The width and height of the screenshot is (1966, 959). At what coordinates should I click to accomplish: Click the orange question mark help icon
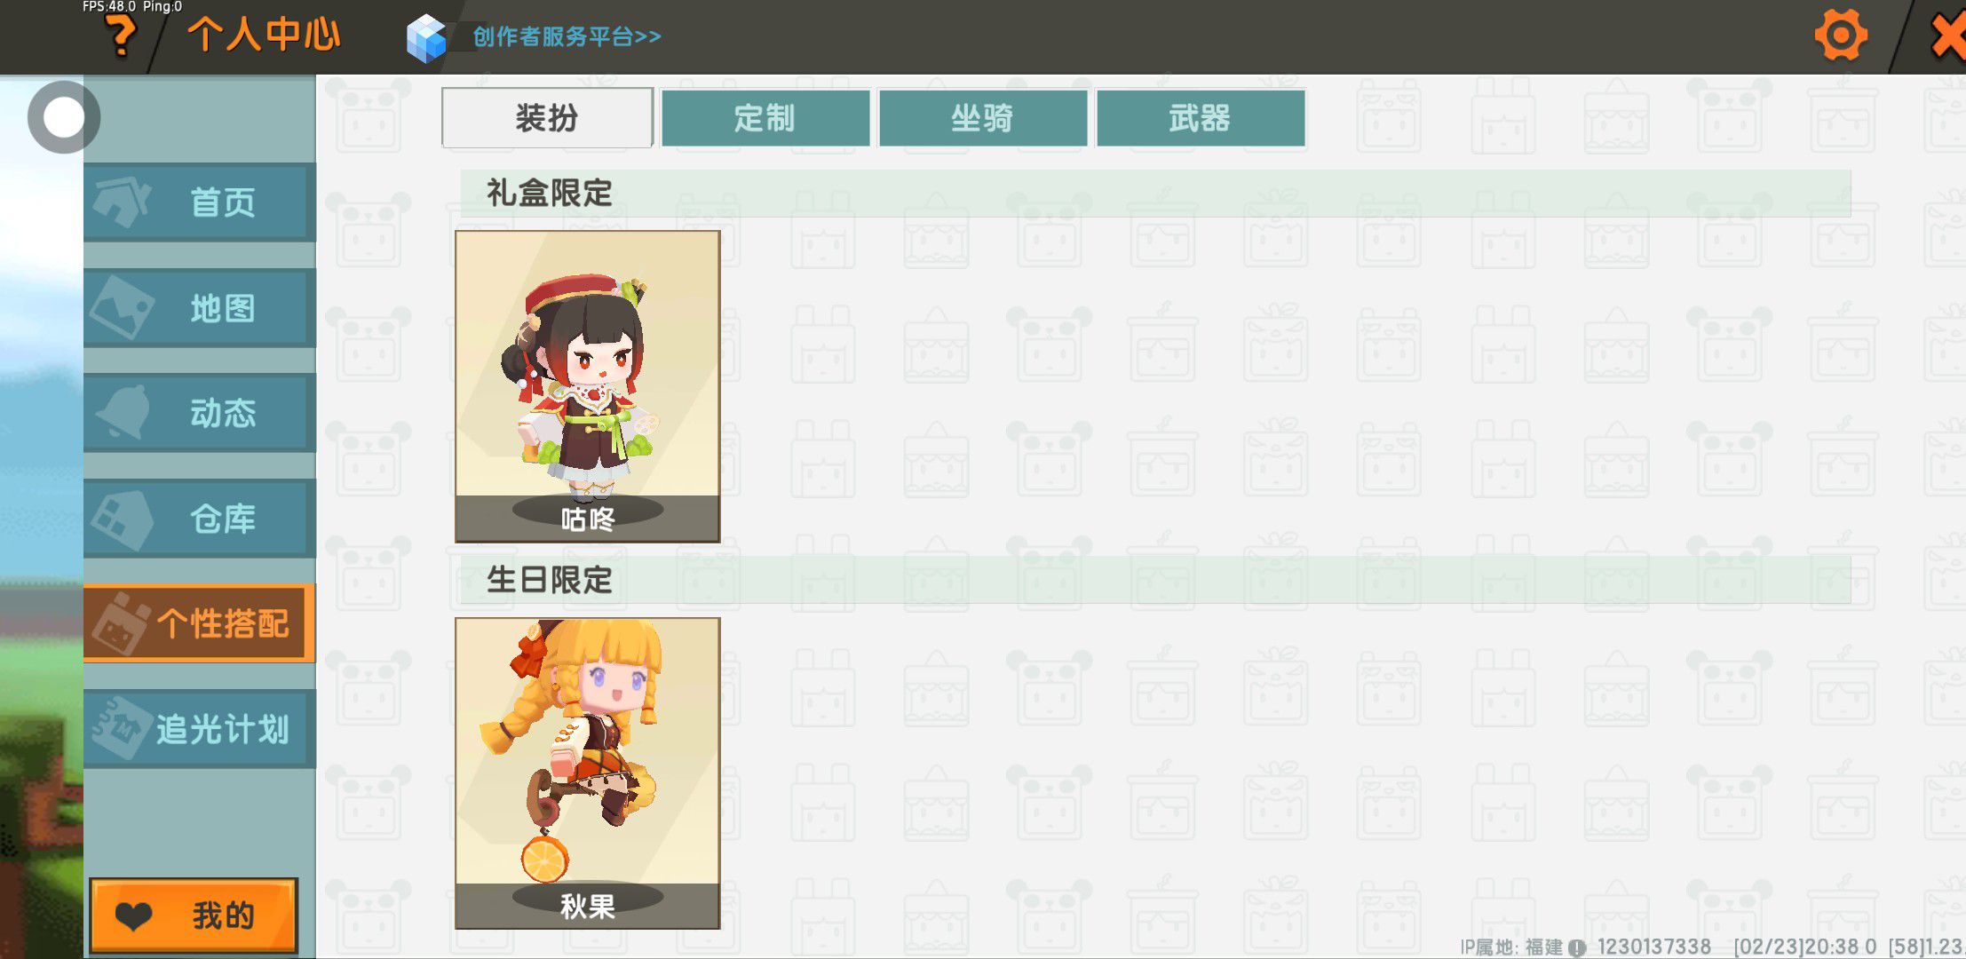(x=121, y=36)
